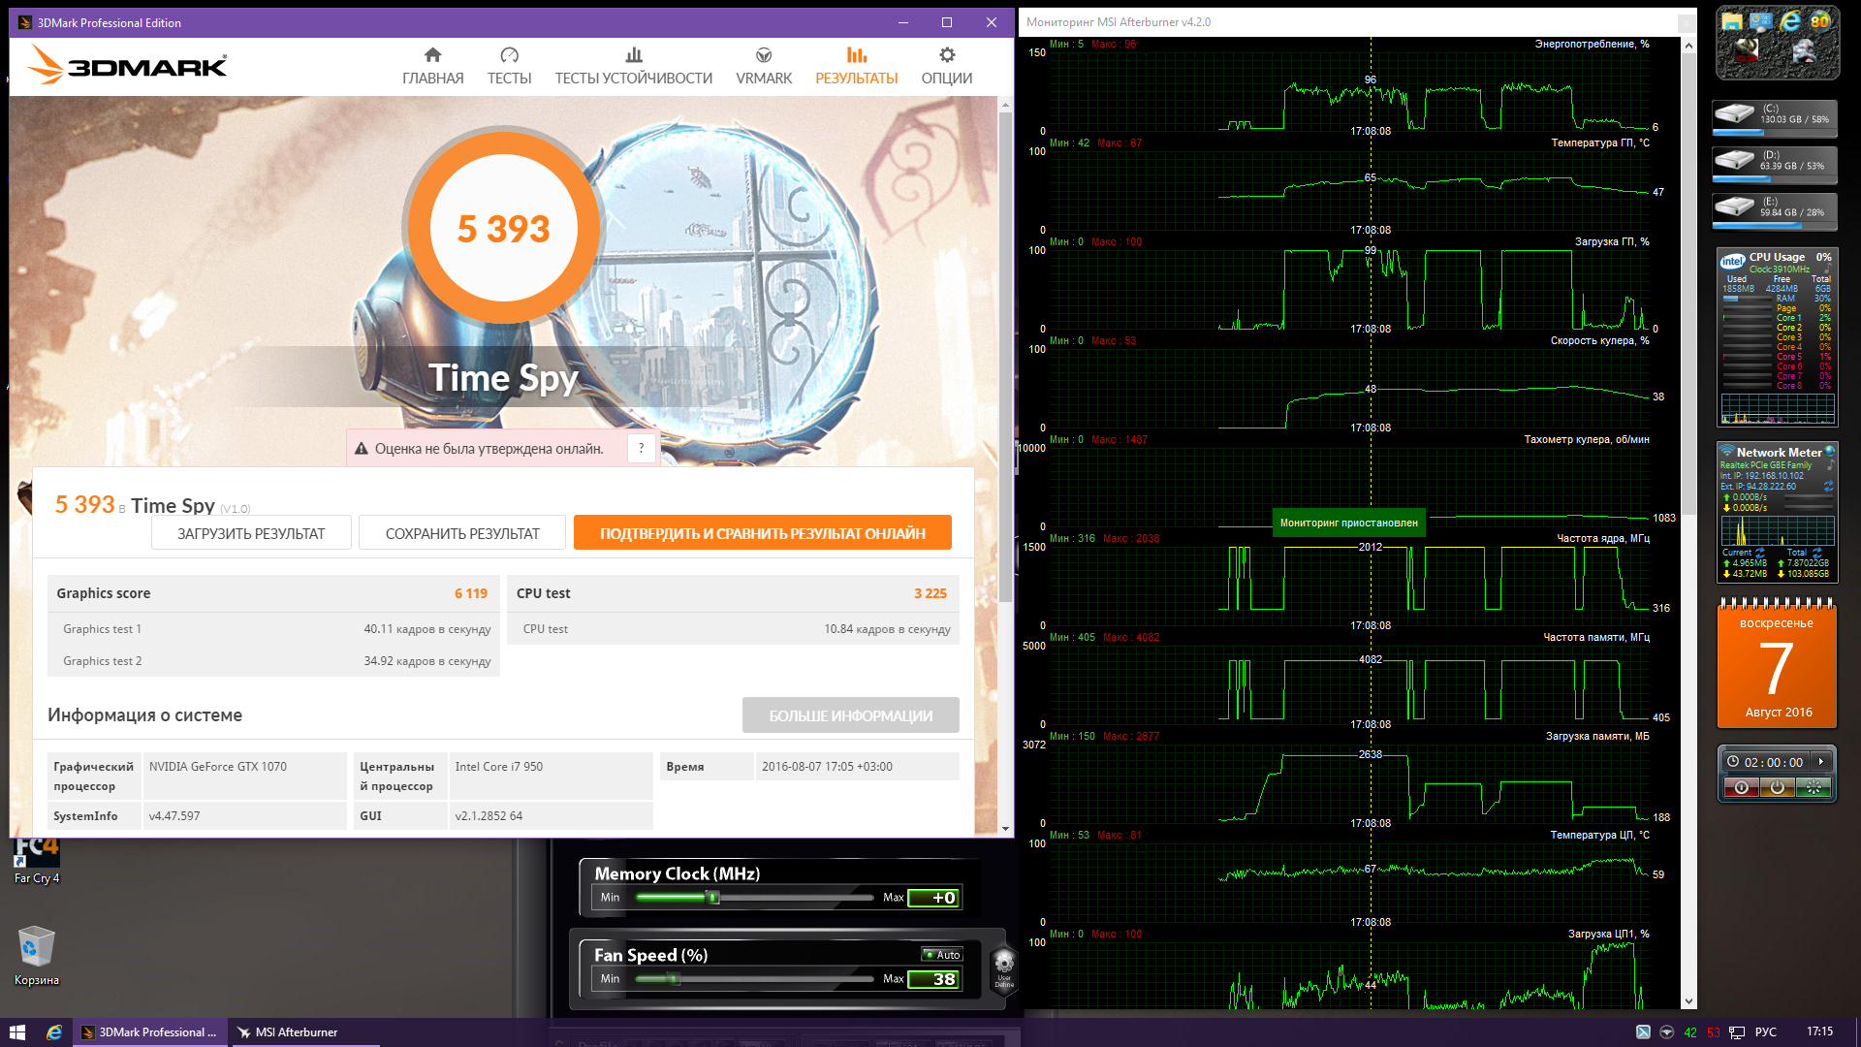Click the question mark help button
This screenshot has width=1861, height=1047.
641,448
